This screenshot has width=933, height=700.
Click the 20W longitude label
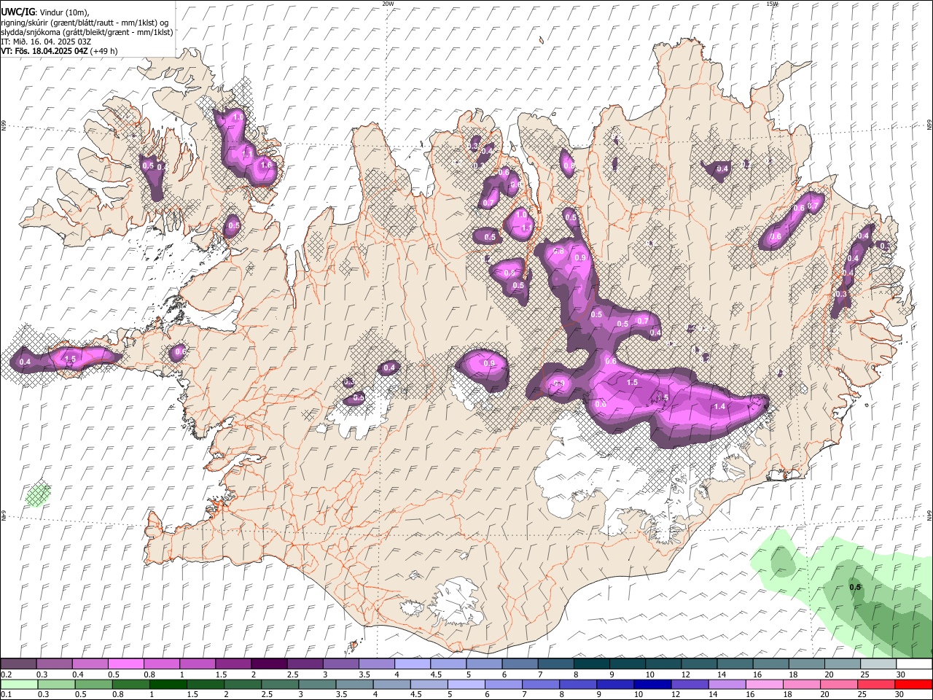[x=389, y=4]
